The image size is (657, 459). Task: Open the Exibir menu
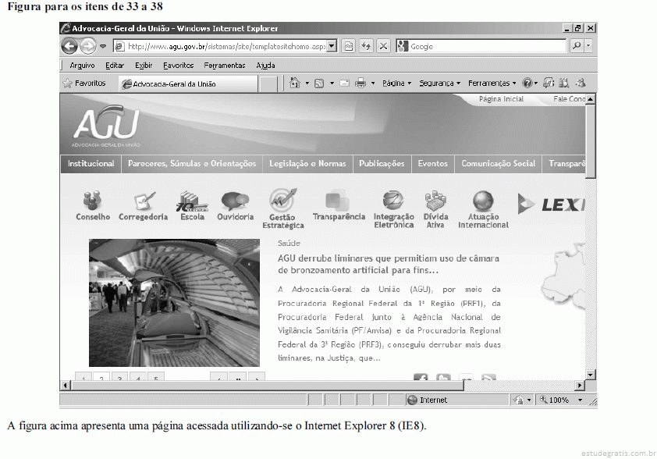point(144,66)
